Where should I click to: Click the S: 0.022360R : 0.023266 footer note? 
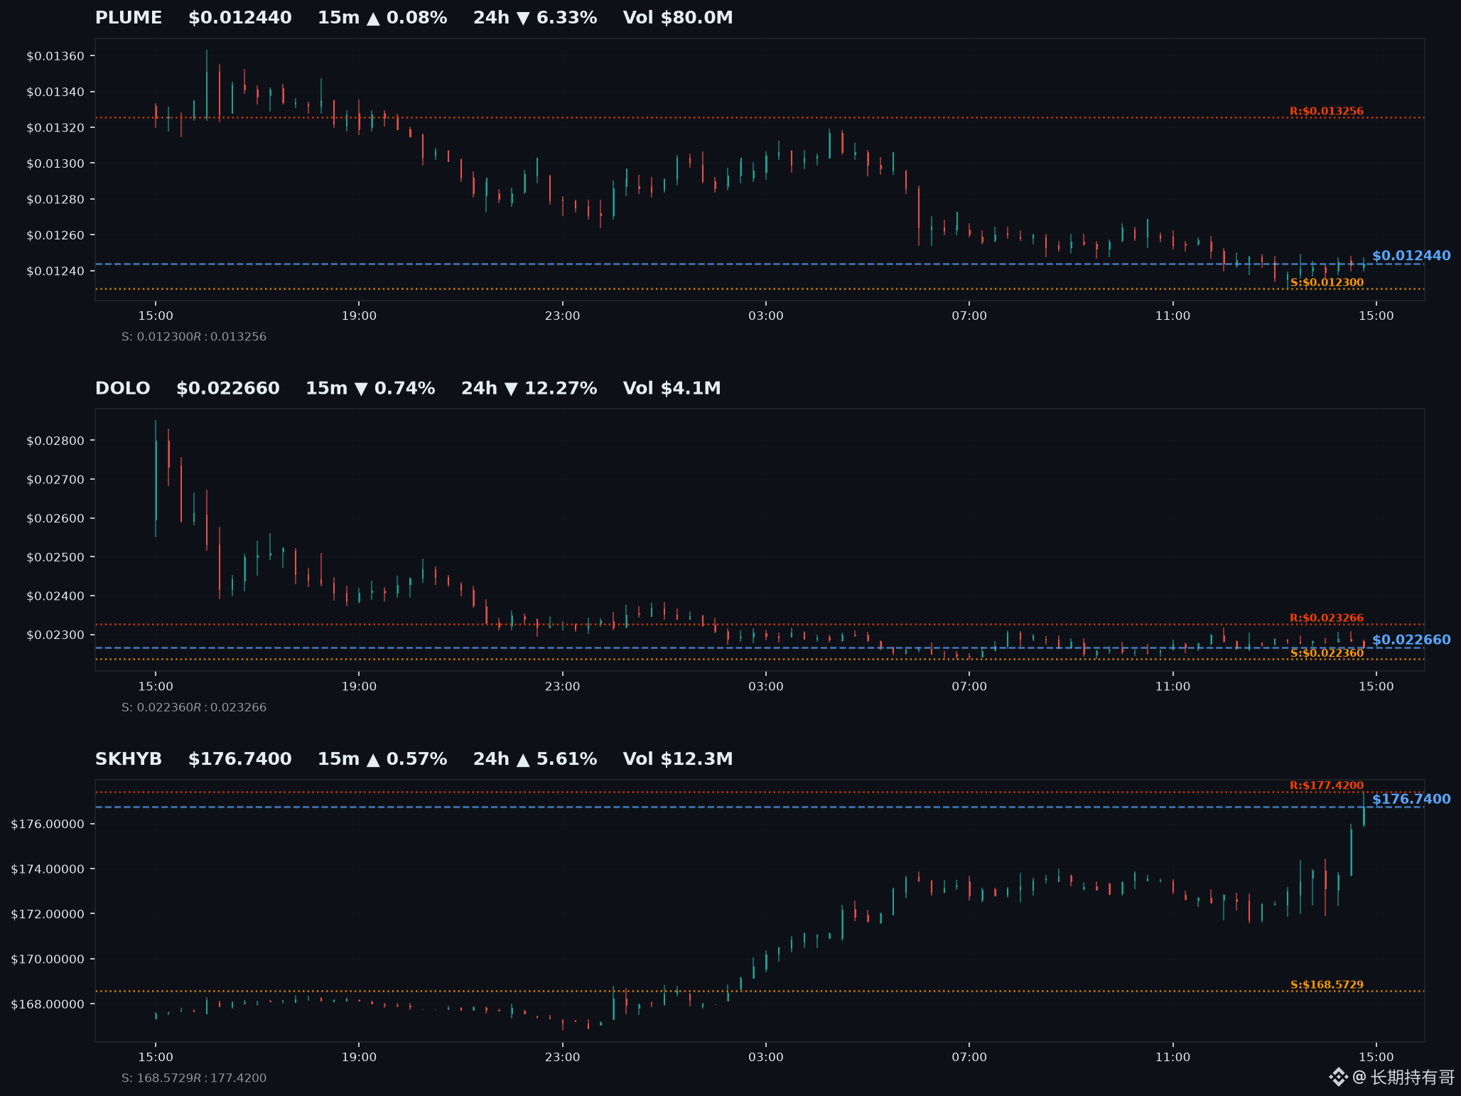(194, 707)
